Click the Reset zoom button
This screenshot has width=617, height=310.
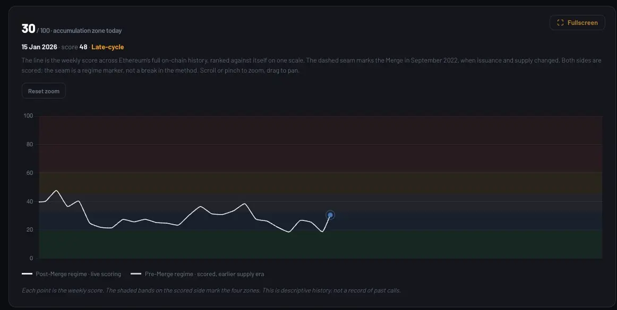[44, 91]
